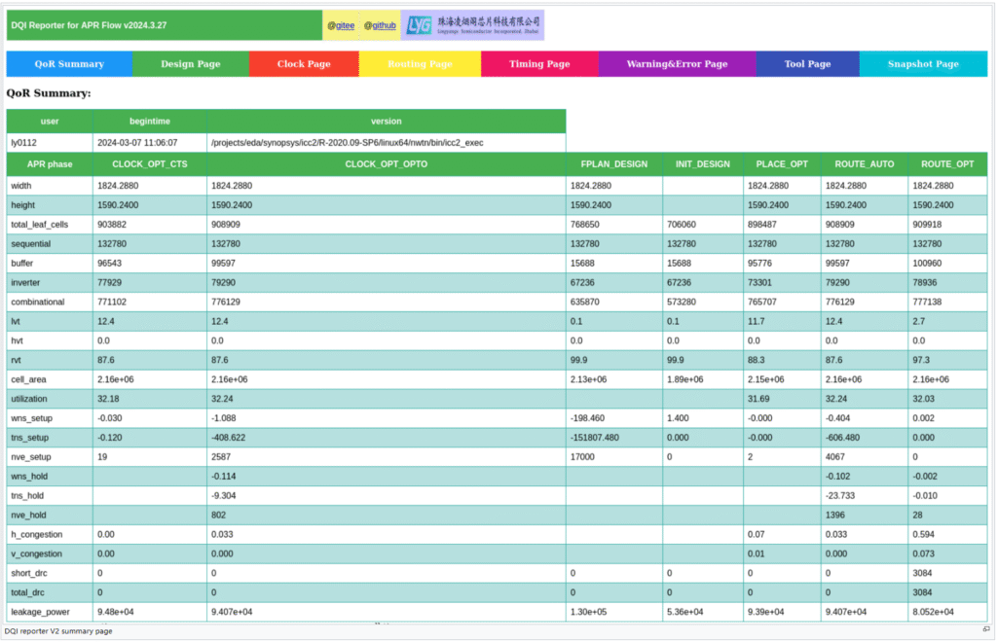Open the gitee link
This screenshot has width=997, height=642.
tap(341, 25)
